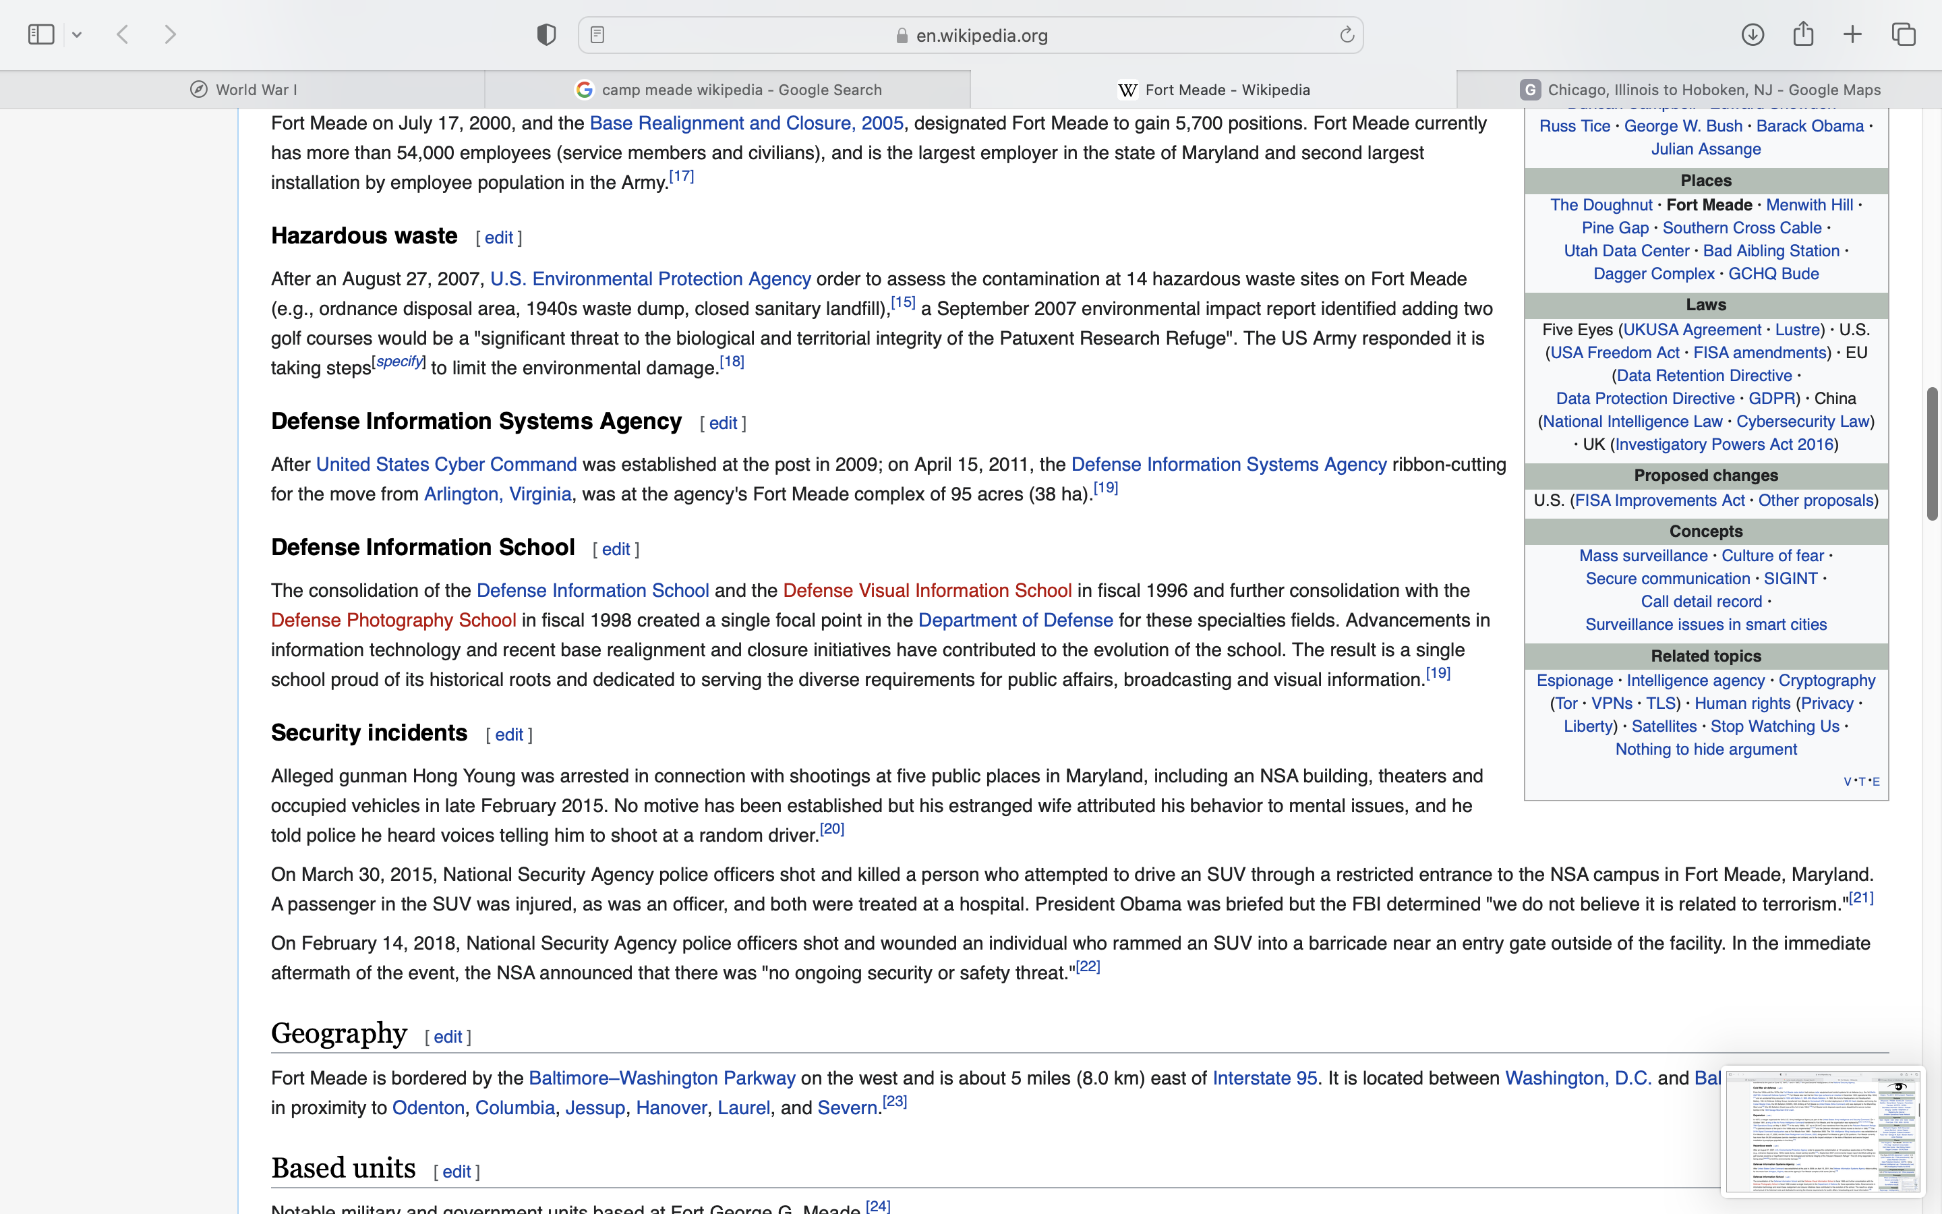Open the sidebar options dropdown chevron
Image resolution: width=1942 pixels, height=1214 pixels.
point(77,34)
